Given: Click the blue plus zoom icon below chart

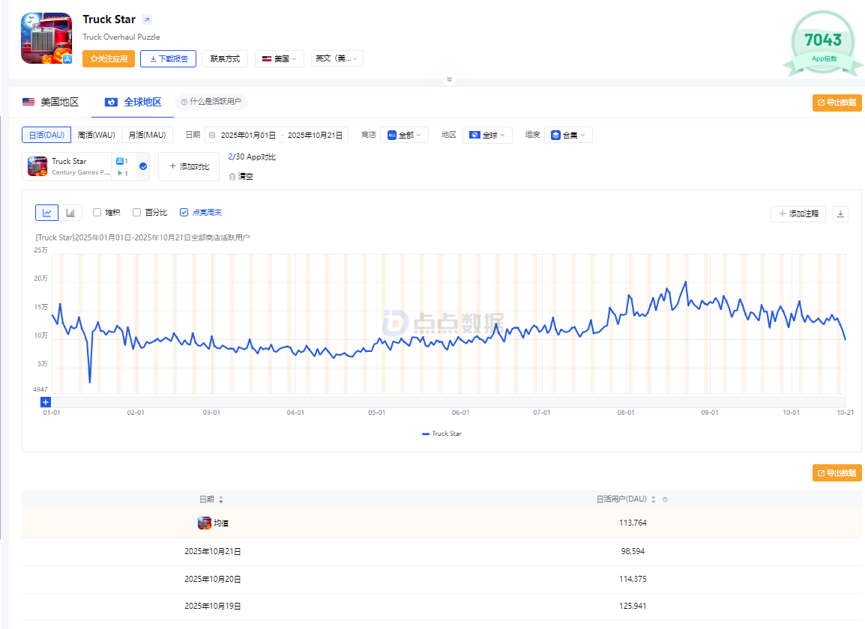Looking at the screenshot, I should tap(45, 402).
